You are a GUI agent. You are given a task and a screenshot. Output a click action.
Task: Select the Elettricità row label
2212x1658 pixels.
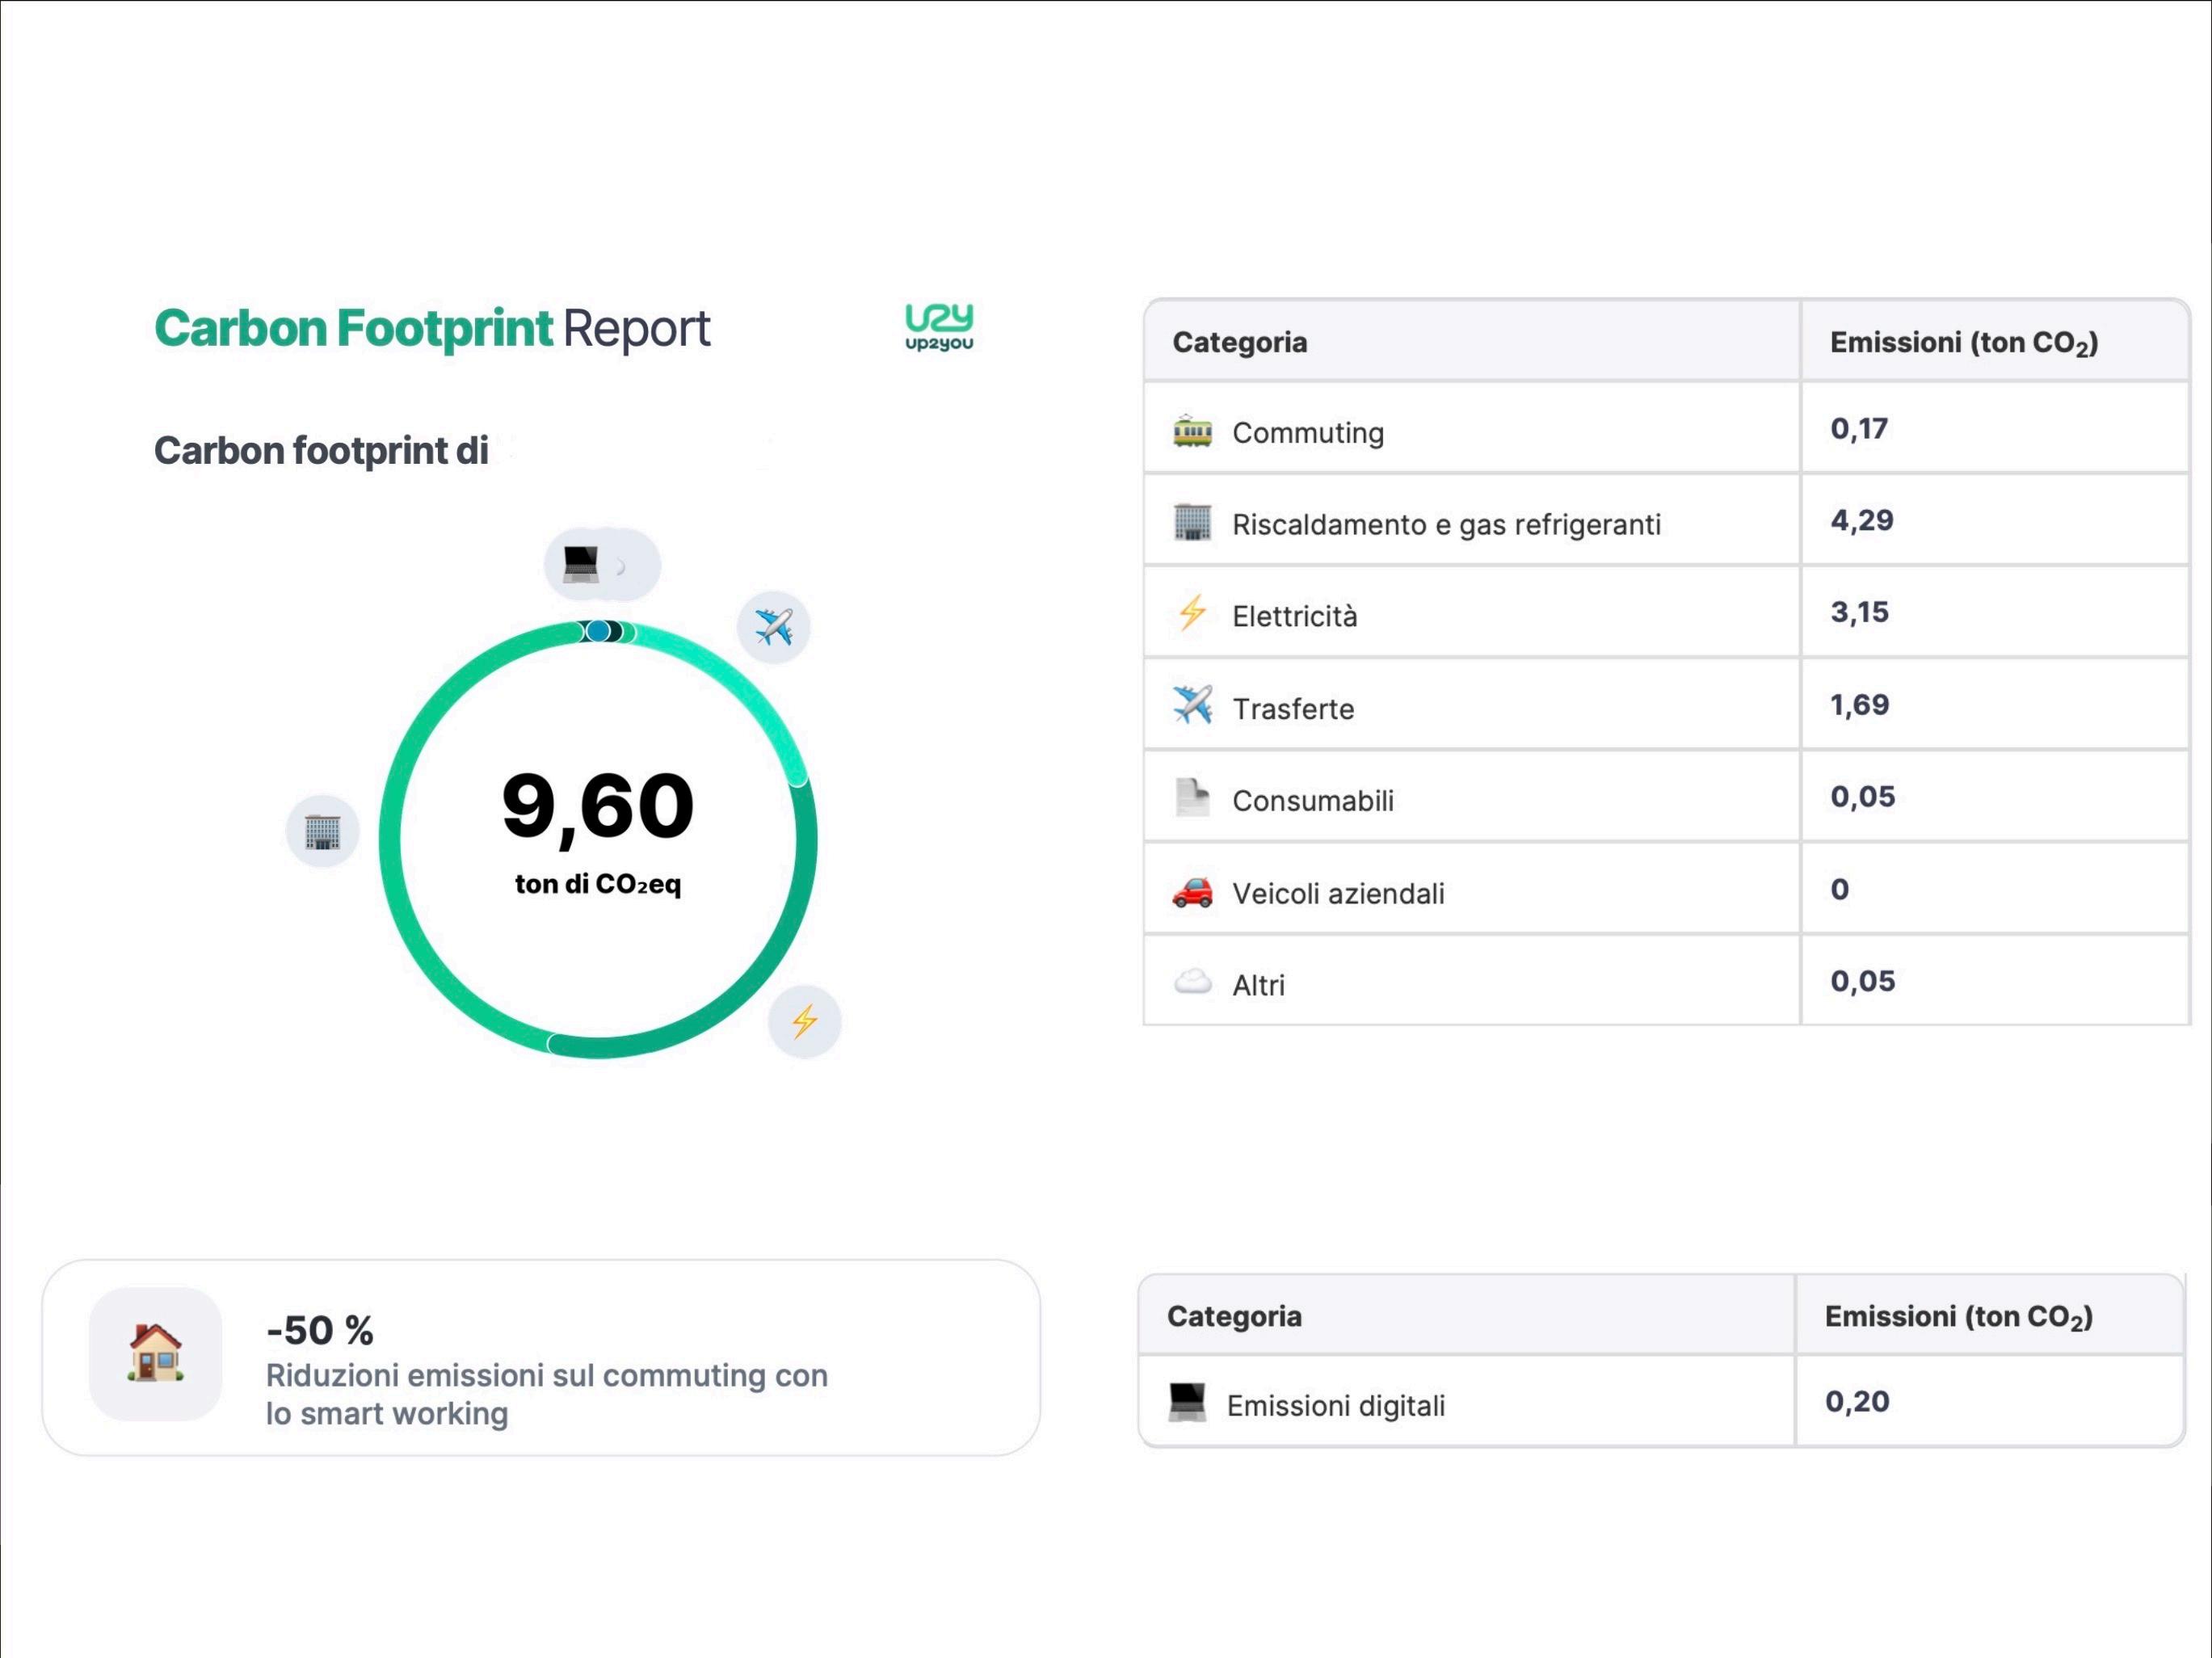1294,616
